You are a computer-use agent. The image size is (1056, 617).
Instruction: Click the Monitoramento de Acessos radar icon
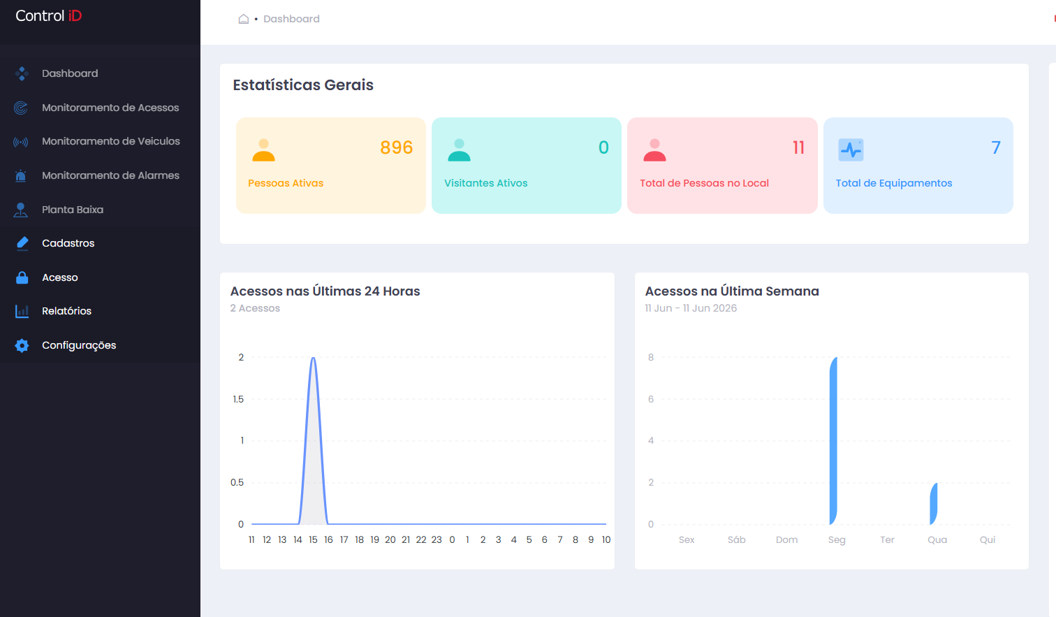pos(21,108)
